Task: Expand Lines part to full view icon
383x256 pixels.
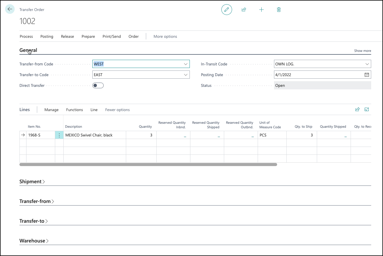Action: (x=367, y=109)
